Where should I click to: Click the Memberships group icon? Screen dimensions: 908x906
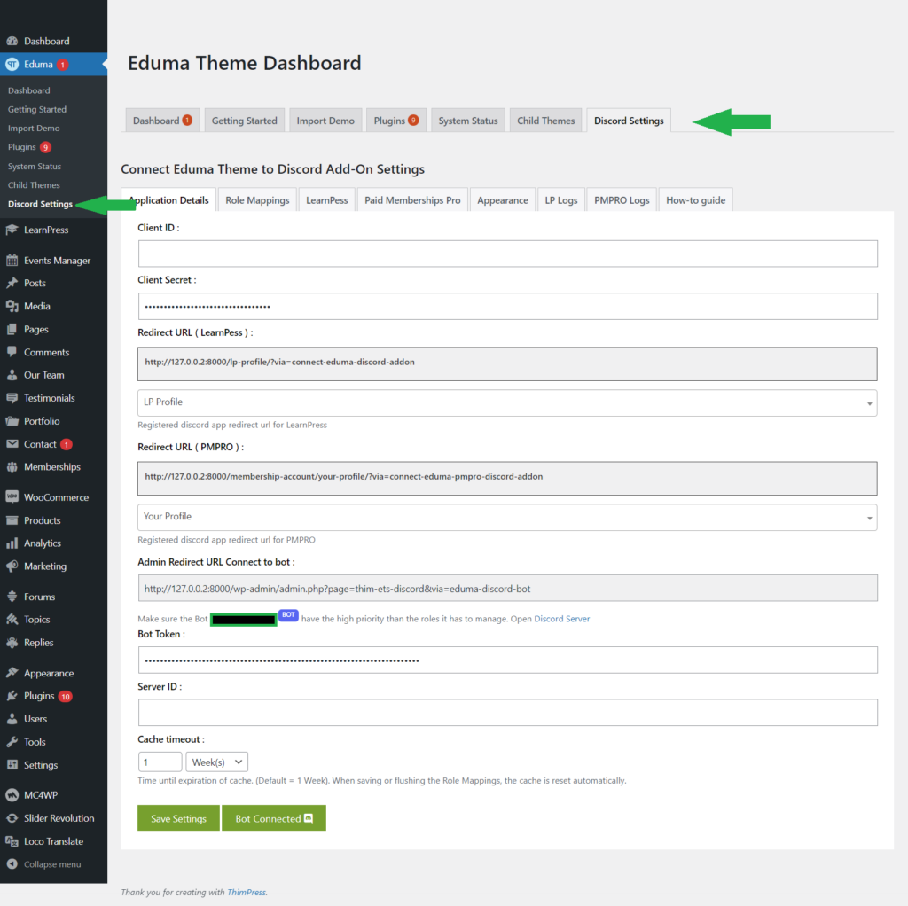click(x=12, y=467)
